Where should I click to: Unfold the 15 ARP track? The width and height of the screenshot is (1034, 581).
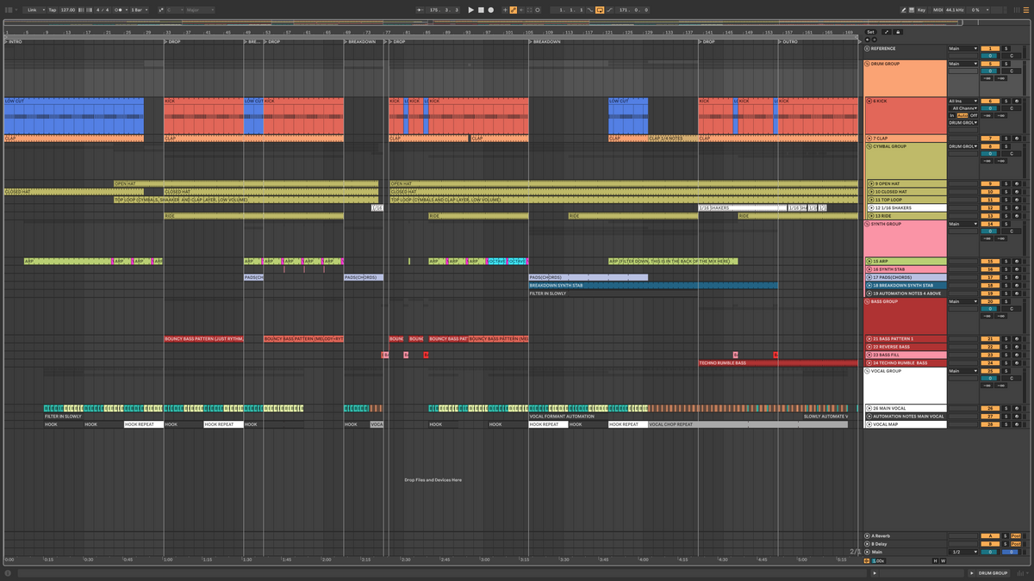click(869, 261)
